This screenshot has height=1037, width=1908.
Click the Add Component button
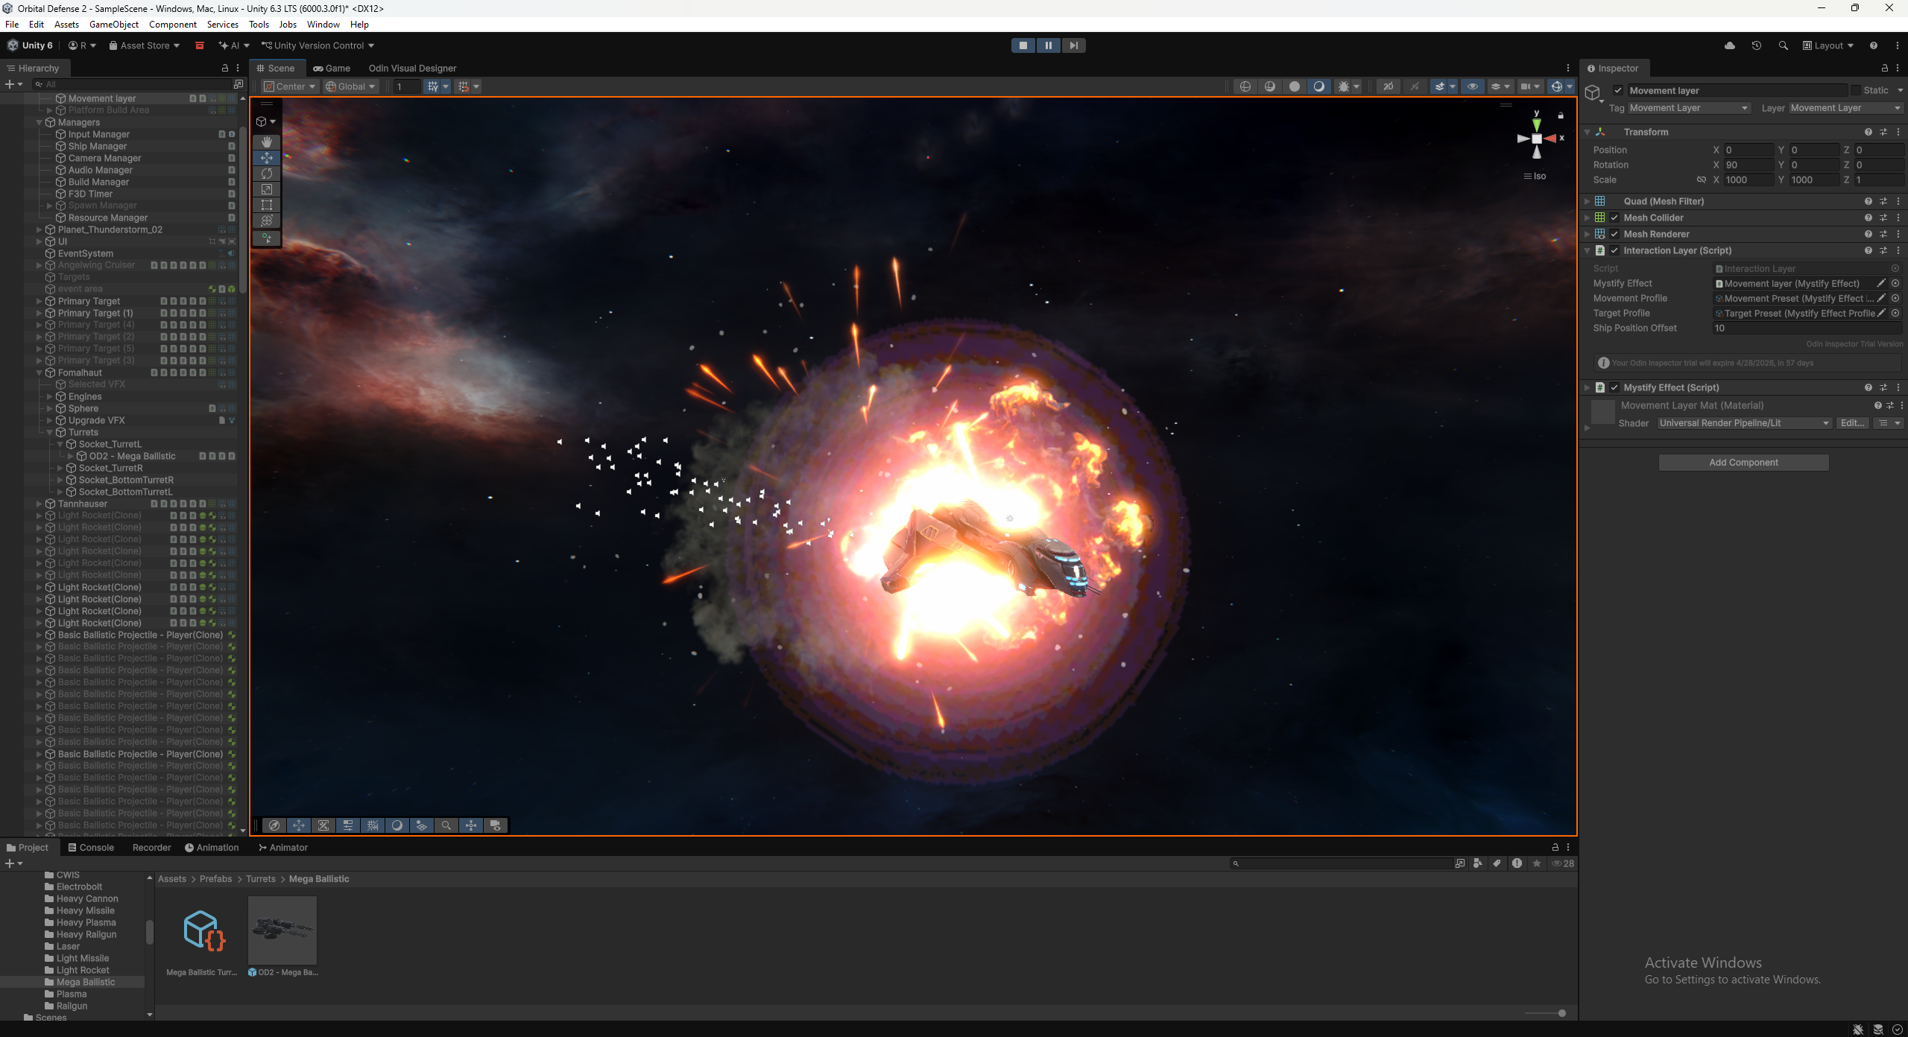point(1743,463)
